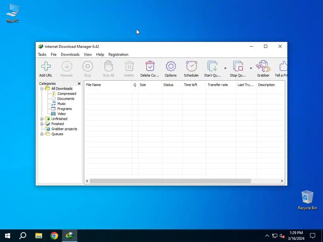Screen dimensions: 323x242
Task: Select the Finished category
Action: click(x=58, y=124)
